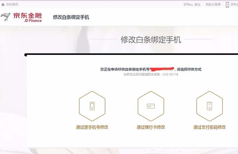The image size is (238, 154).
Task: Click the JD Finance English logo text
Action: 33,20
